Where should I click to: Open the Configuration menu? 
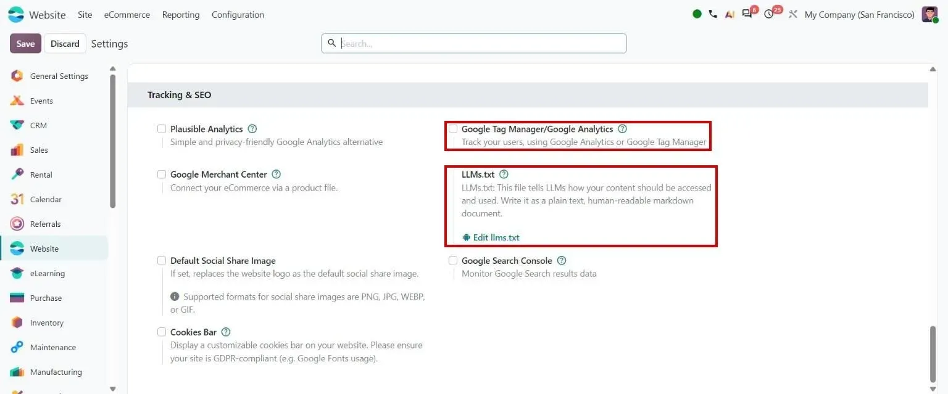coord(238,15)
